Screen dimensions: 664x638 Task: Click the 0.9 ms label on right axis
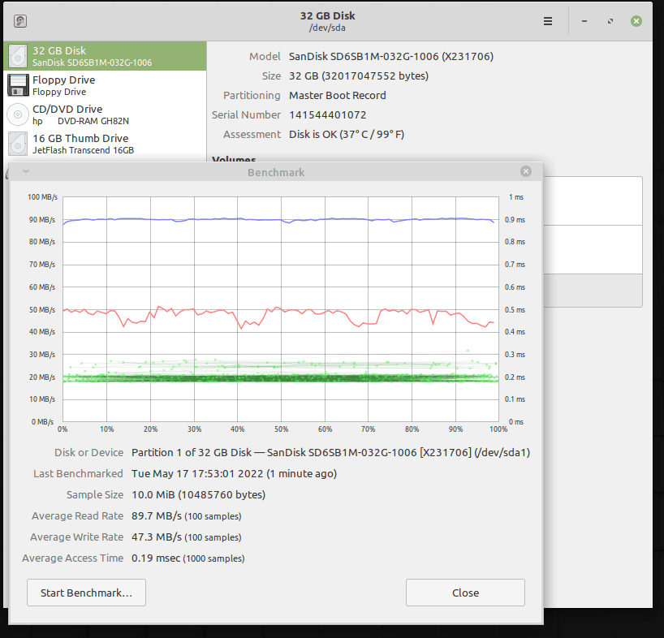(515, 220)
